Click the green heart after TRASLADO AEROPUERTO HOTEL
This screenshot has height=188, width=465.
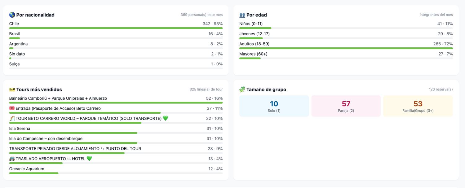tap(89, 159)
